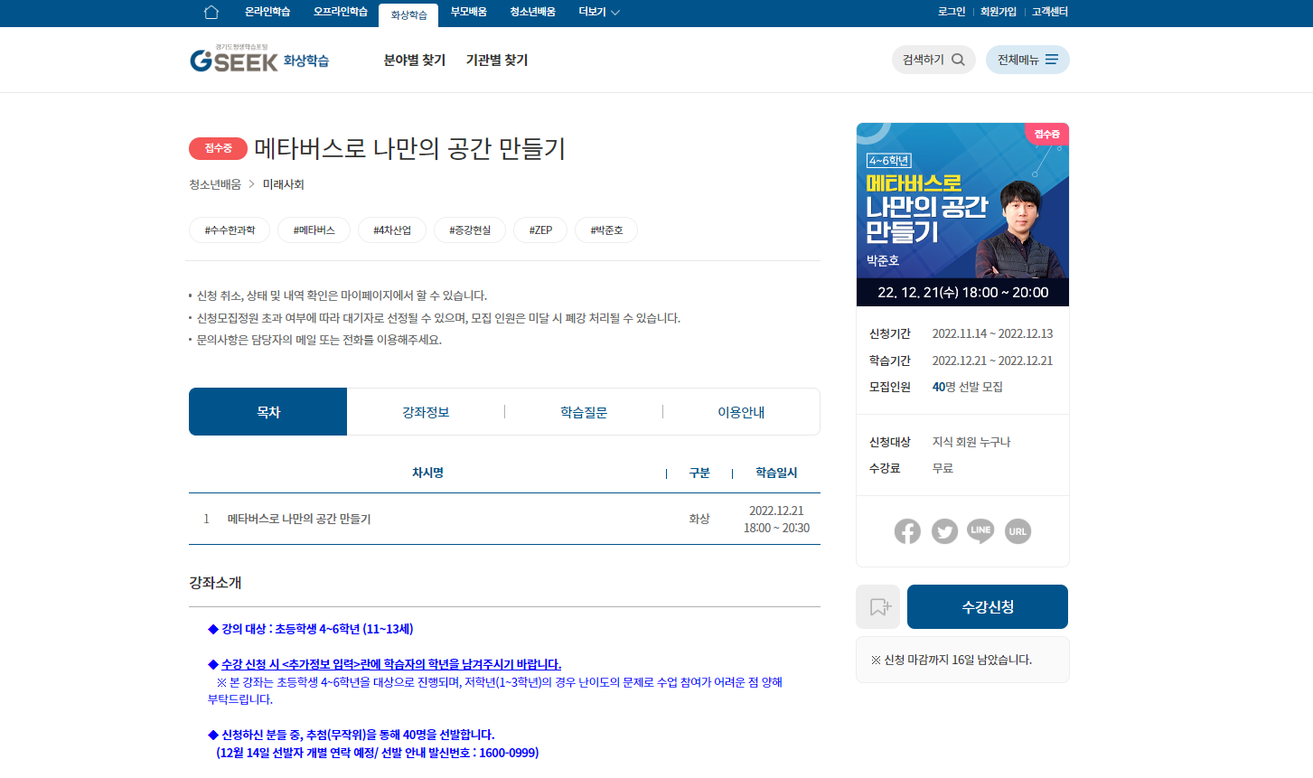Click the 미래사회 breadcrumb link
Image resolution: width=1313 pixels, height=778 pixels.
pyautogui.click(x=284, y=184)
